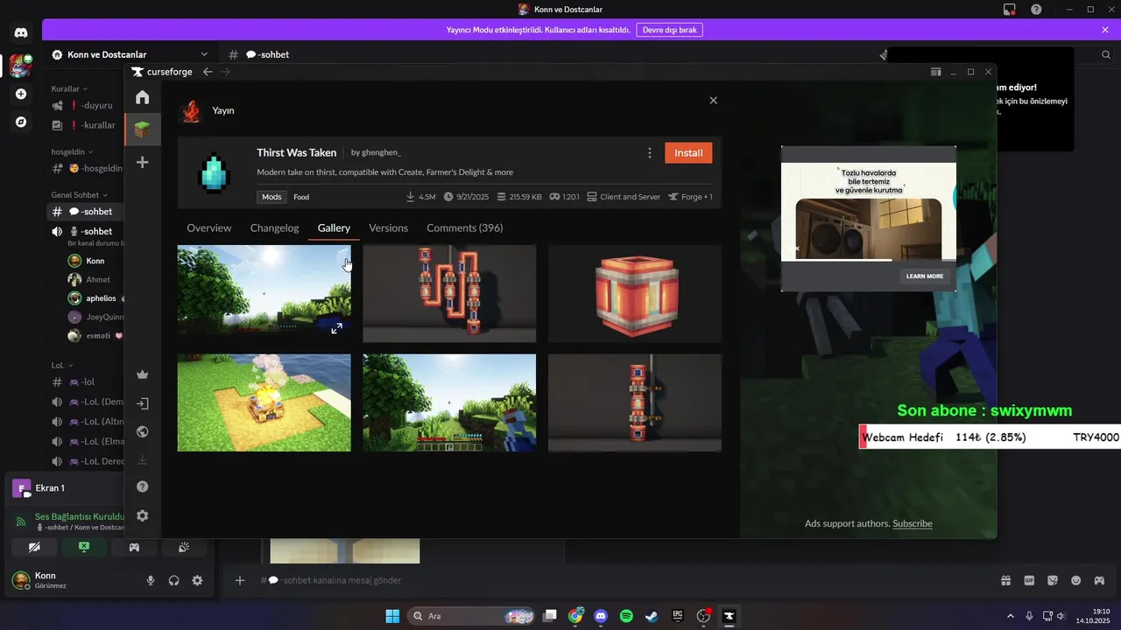The width and height of the screenshot is (1121, 630).
Task: Open Steam from the taskbar
Action: [652, 616]
